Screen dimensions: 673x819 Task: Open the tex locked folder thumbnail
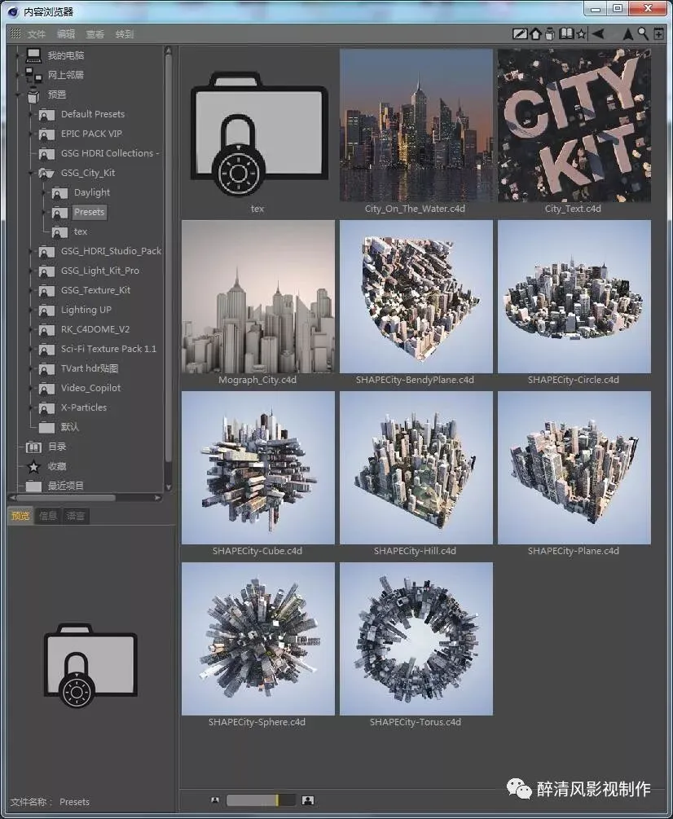point(258,133)
